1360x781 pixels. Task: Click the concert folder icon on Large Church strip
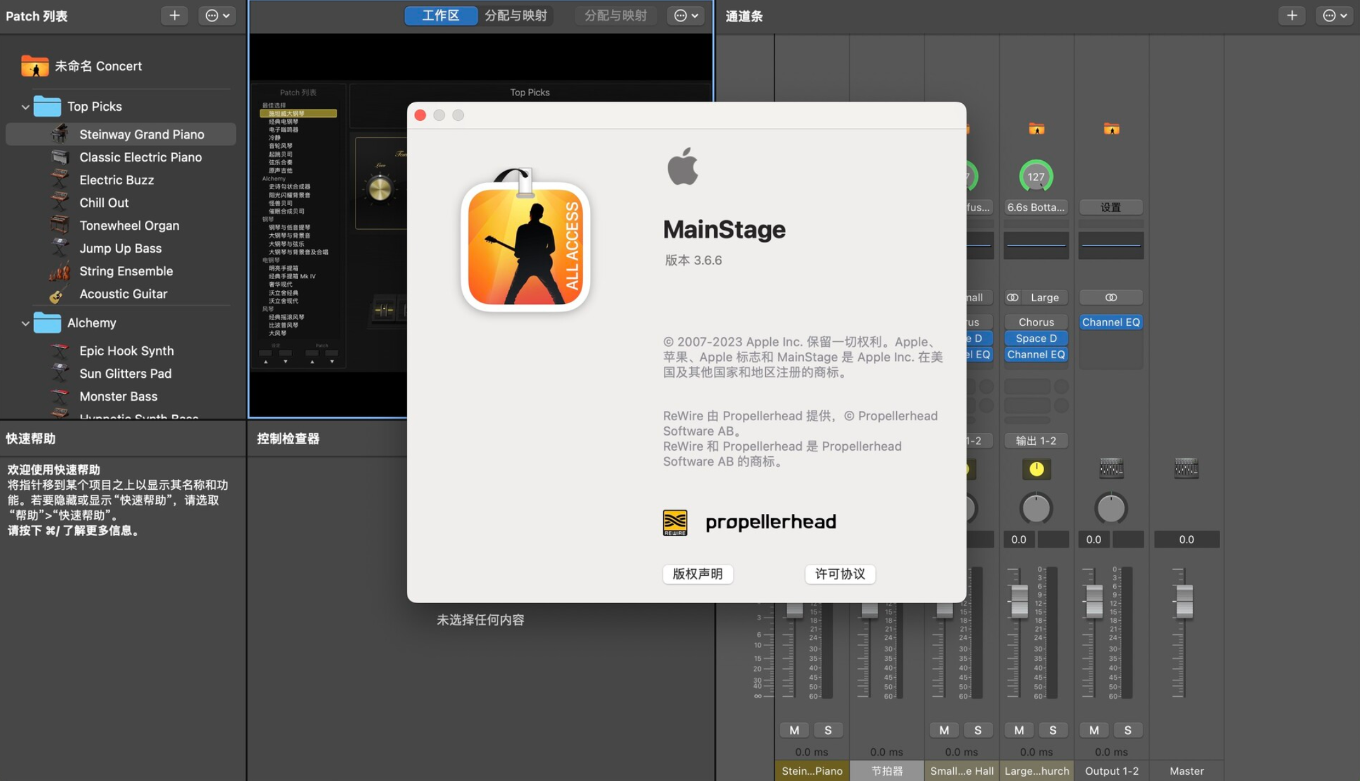click(x=1036, y=129)
